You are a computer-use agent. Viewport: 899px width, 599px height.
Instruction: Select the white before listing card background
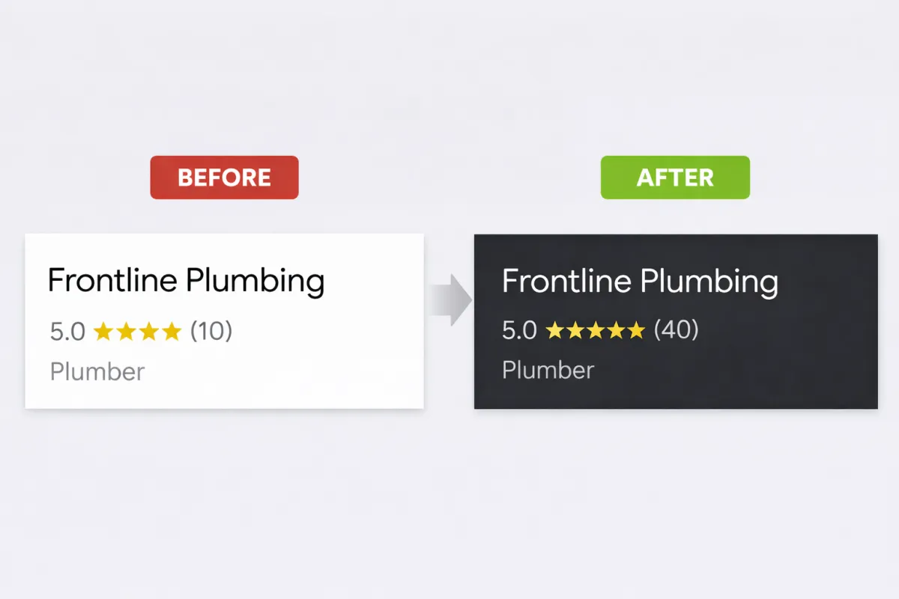click(x=225, y=321)
